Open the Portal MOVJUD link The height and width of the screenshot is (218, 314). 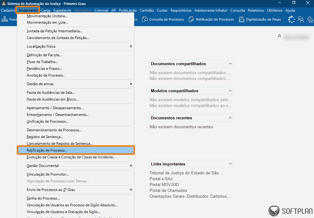coord(164,184)
